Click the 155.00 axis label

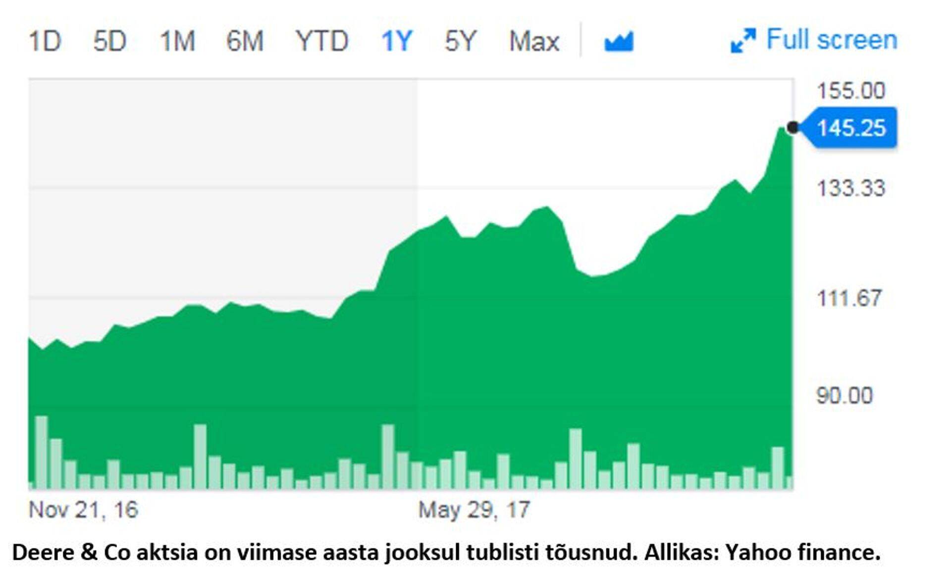[850, 91]
